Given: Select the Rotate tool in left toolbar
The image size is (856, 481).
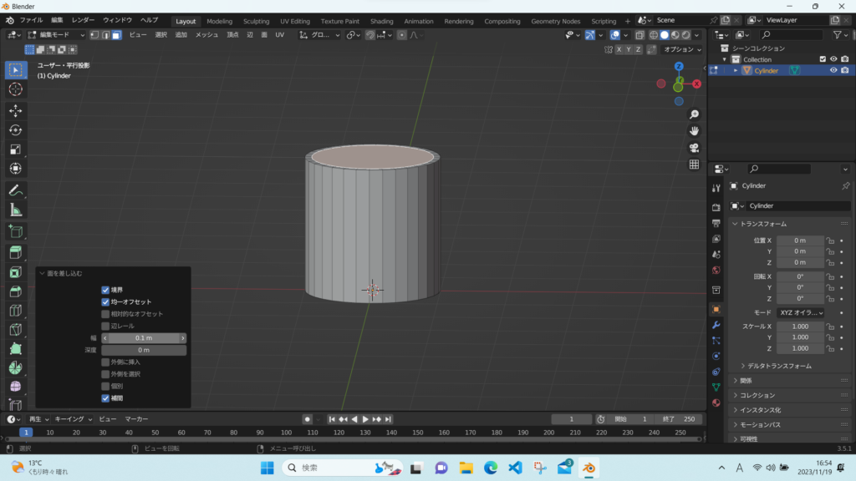Looking at the screenshot, I should tap(15, 130).
